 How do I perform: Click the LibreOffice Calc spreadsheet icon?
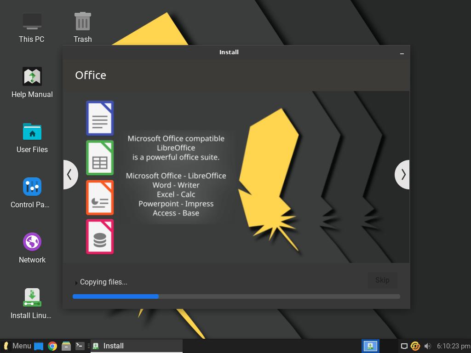point(100,158)
